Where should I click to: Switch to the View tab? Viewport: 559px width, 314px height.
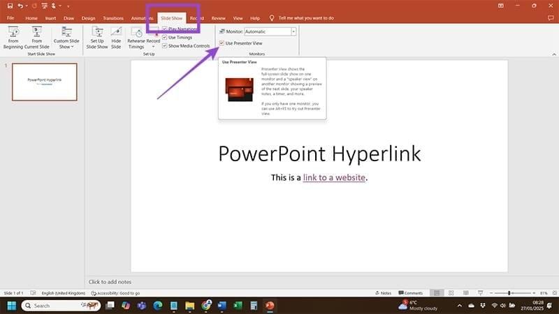click(238, 18)
